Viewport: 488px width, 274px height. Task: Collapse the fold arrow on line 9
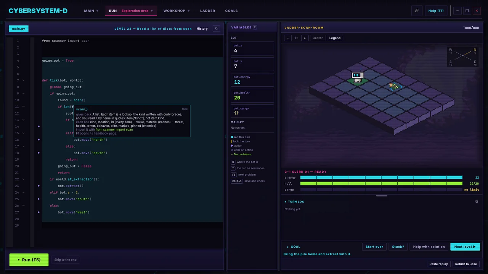tap(23, 94)
